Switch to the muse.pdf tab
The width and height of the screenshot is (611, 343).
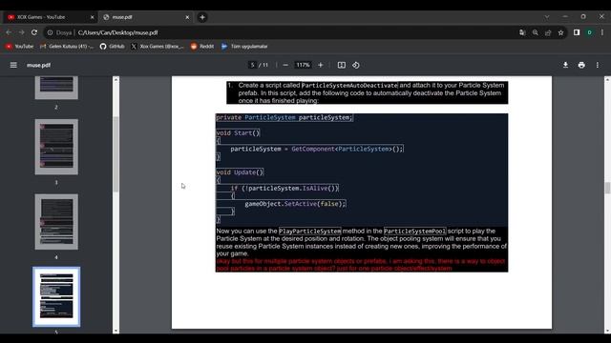145,17
